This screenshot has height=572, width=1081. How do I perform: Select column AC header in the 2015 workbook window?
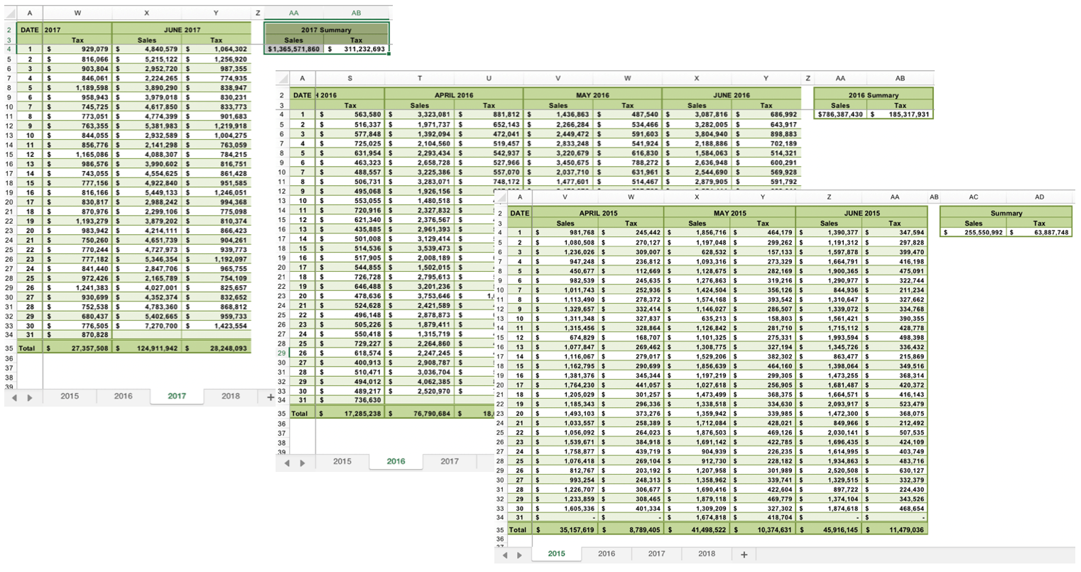tap(974, 197)
